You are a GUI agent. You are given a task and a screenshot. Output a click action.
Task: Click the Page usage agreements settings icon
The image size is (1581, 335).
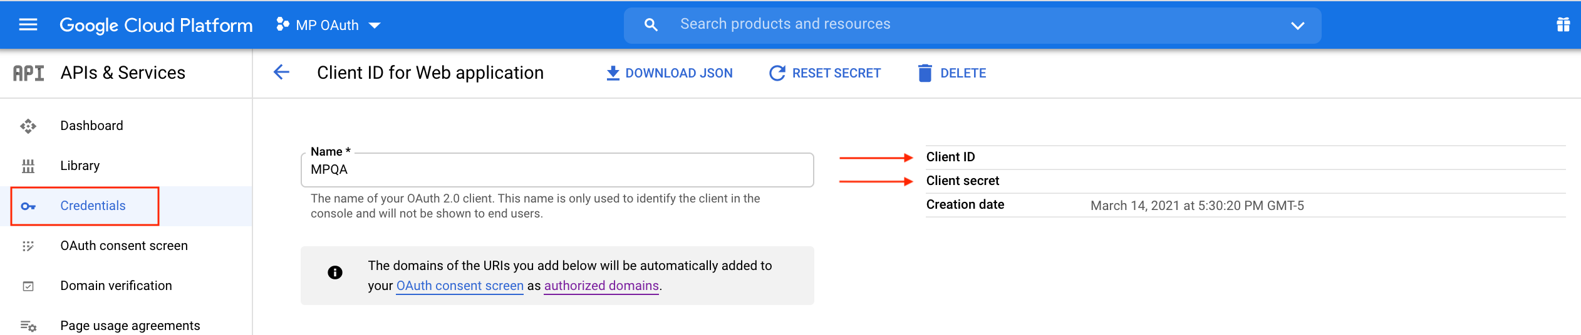pos(28,326)
